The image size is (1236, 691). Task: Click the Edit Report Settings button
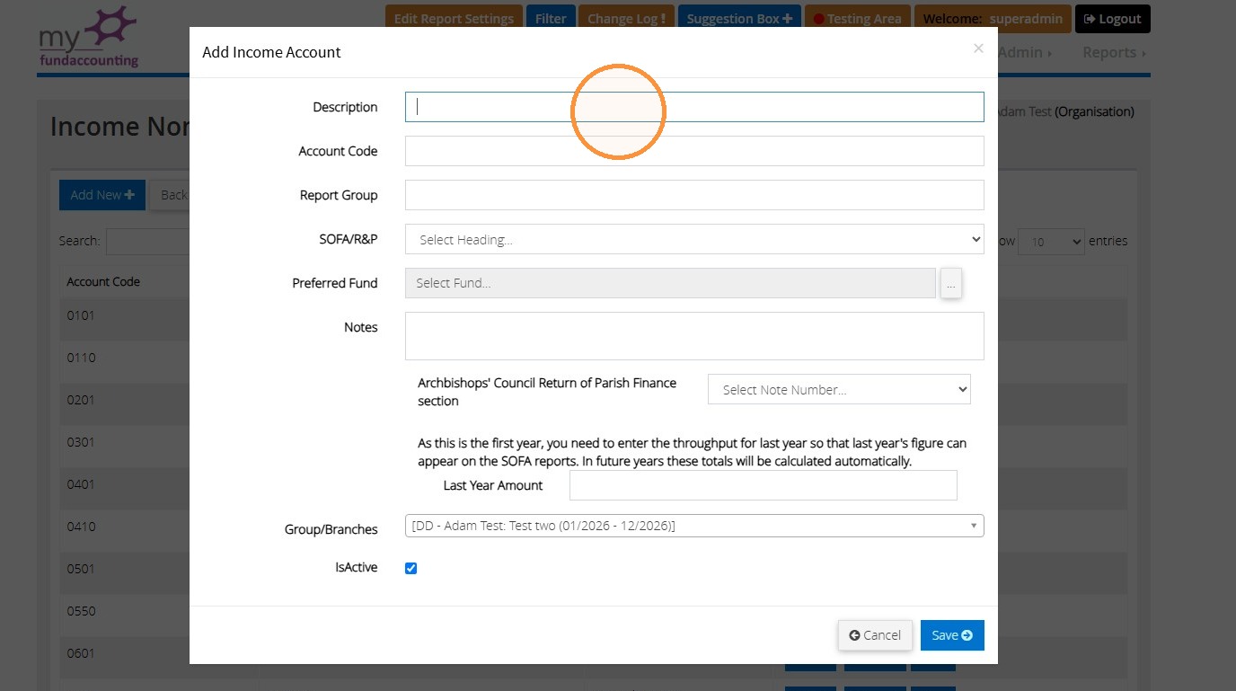click(x=454, y=19)
